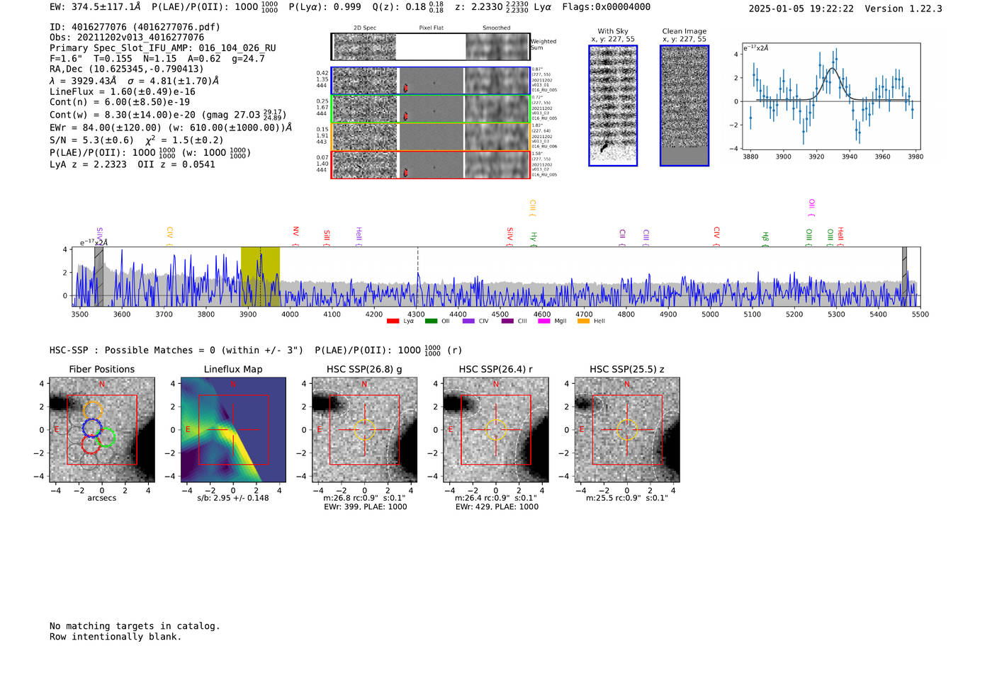
Task: Select the orange CIII line marker
Action: coord(532,208)
